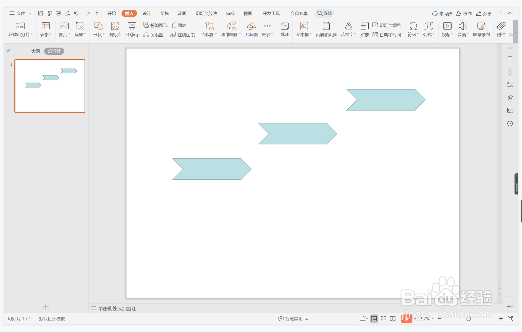Switch to reading view book icon
522x332 pixels.
click(393, 319)
